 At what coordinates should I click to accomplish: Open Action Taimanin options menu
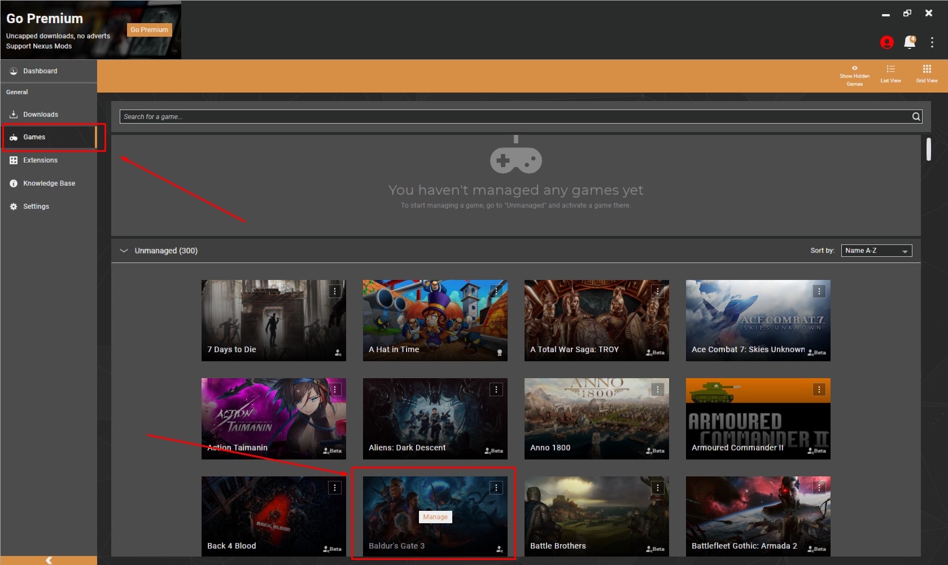pos(335,389)
